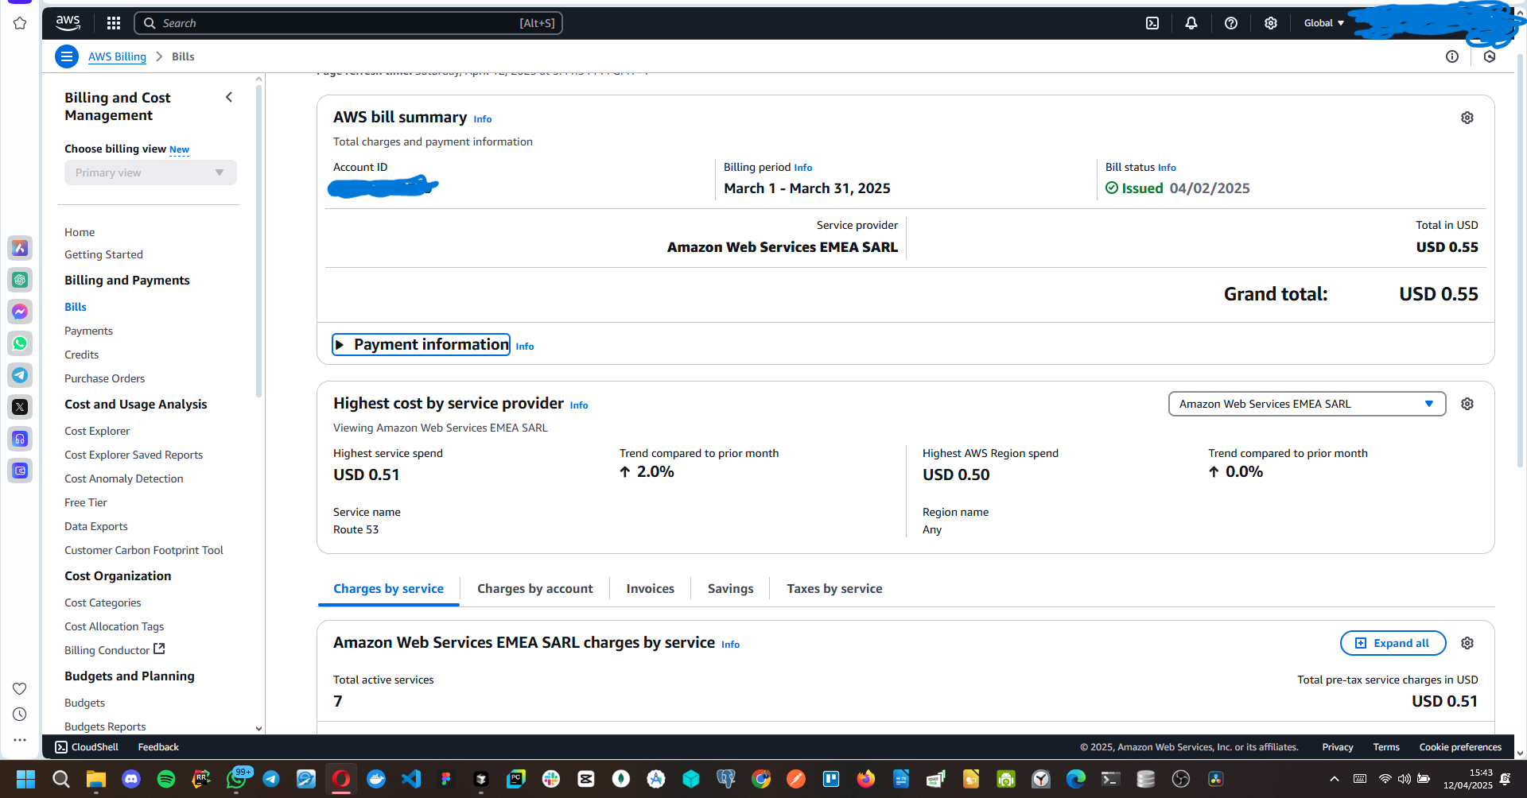Click the sidebar scroll down arrow
Viewport: 1527px width, 798px height.
258,728
